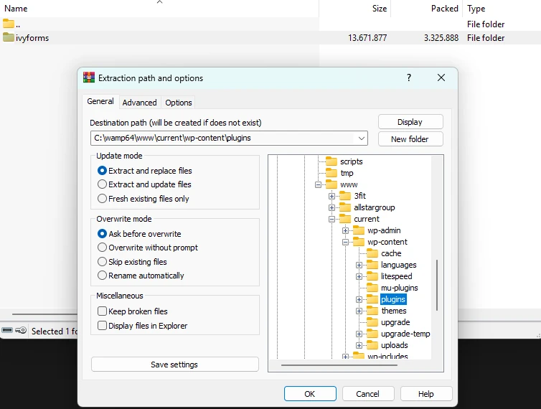Click the Display button
This screenshot has width=541, height=409.
pos(410,122)
